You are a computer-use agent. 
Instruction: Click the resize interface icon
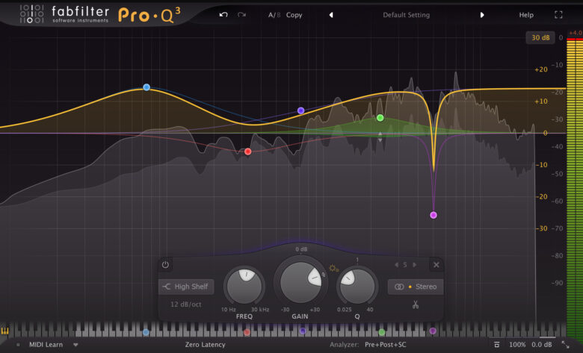point(566,345)
